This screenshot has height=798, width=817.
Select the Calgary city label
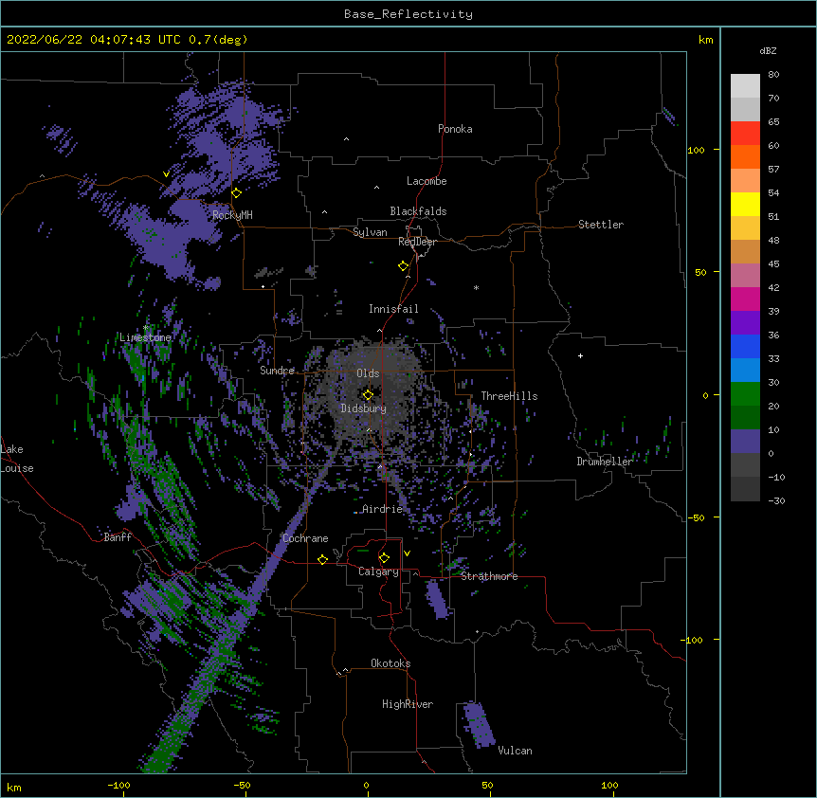click(379, 571)
